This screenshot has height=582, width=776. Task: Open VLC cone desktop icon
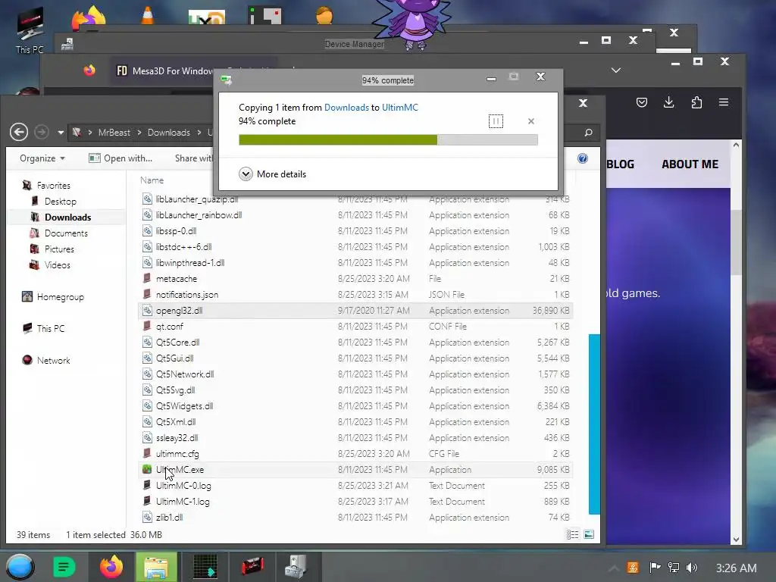click(148, 15)
